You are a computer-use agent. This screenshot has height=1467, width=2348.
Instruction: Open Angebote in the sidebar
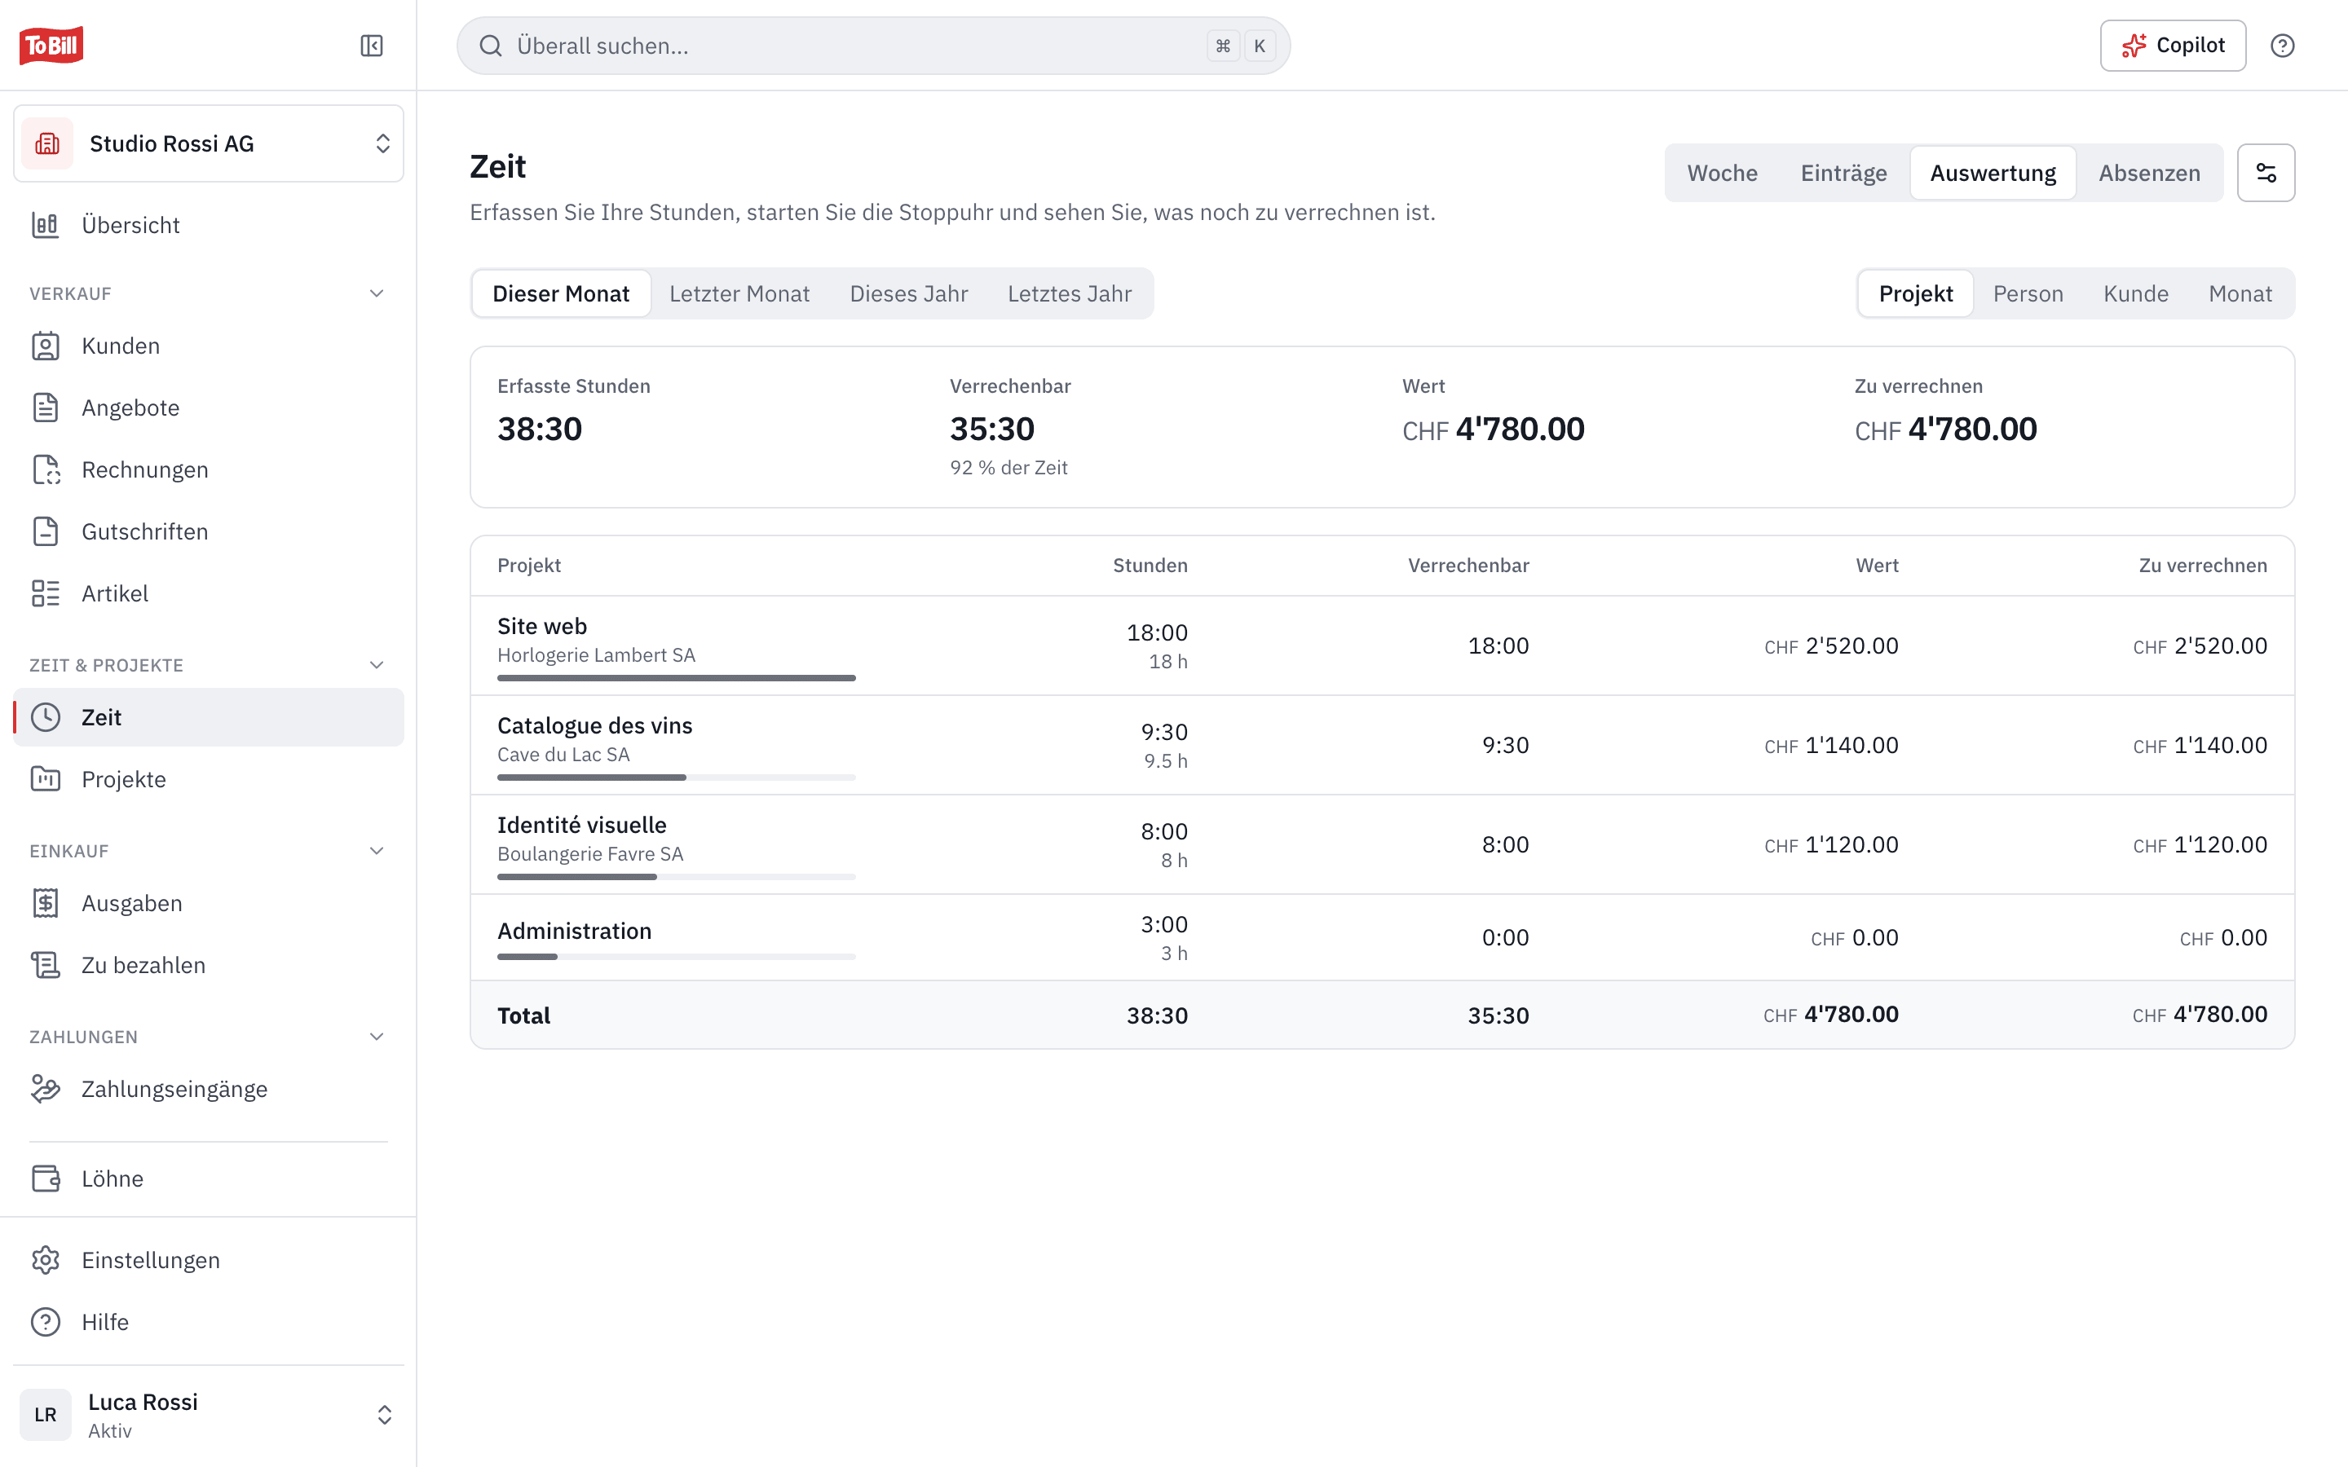(x=209, y=407)
